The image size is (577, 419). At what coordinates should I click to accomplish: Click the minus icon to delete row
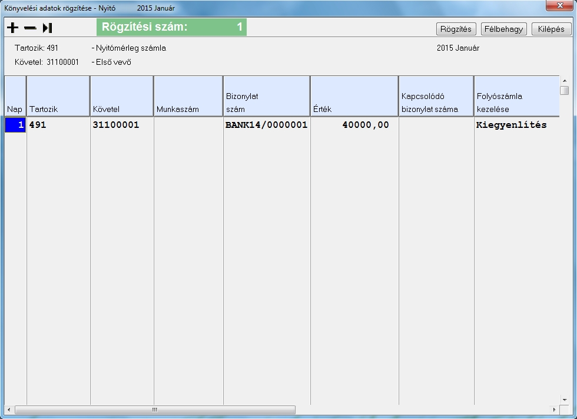point(30,28)
